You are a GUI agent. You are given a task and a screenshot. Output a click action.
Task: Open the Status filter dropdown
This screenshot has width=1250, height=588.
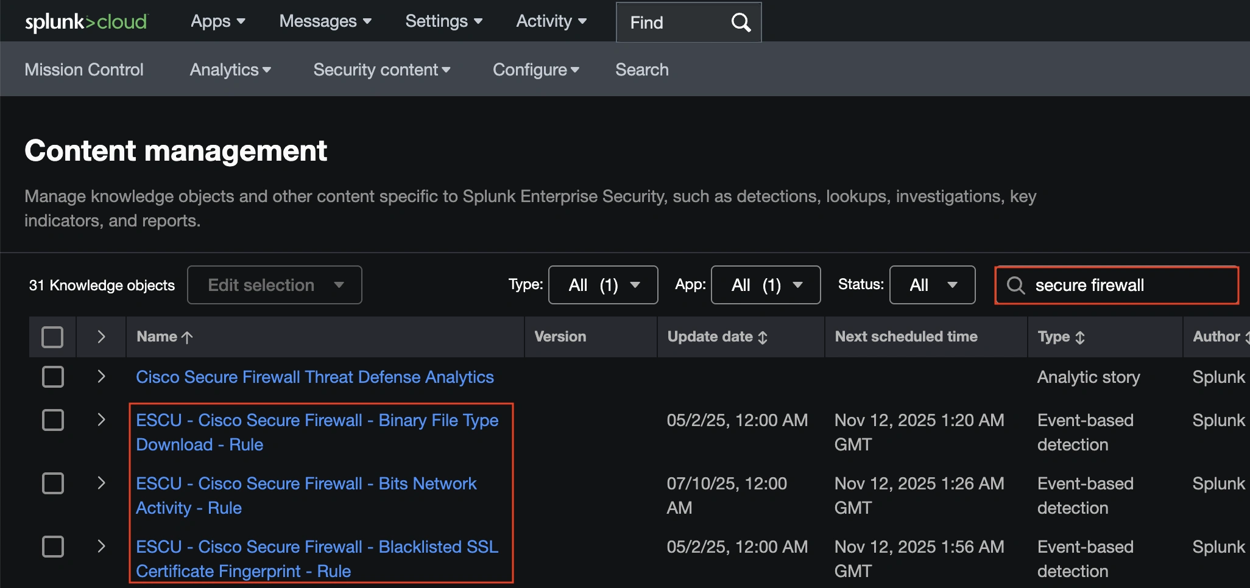(931, 284)
